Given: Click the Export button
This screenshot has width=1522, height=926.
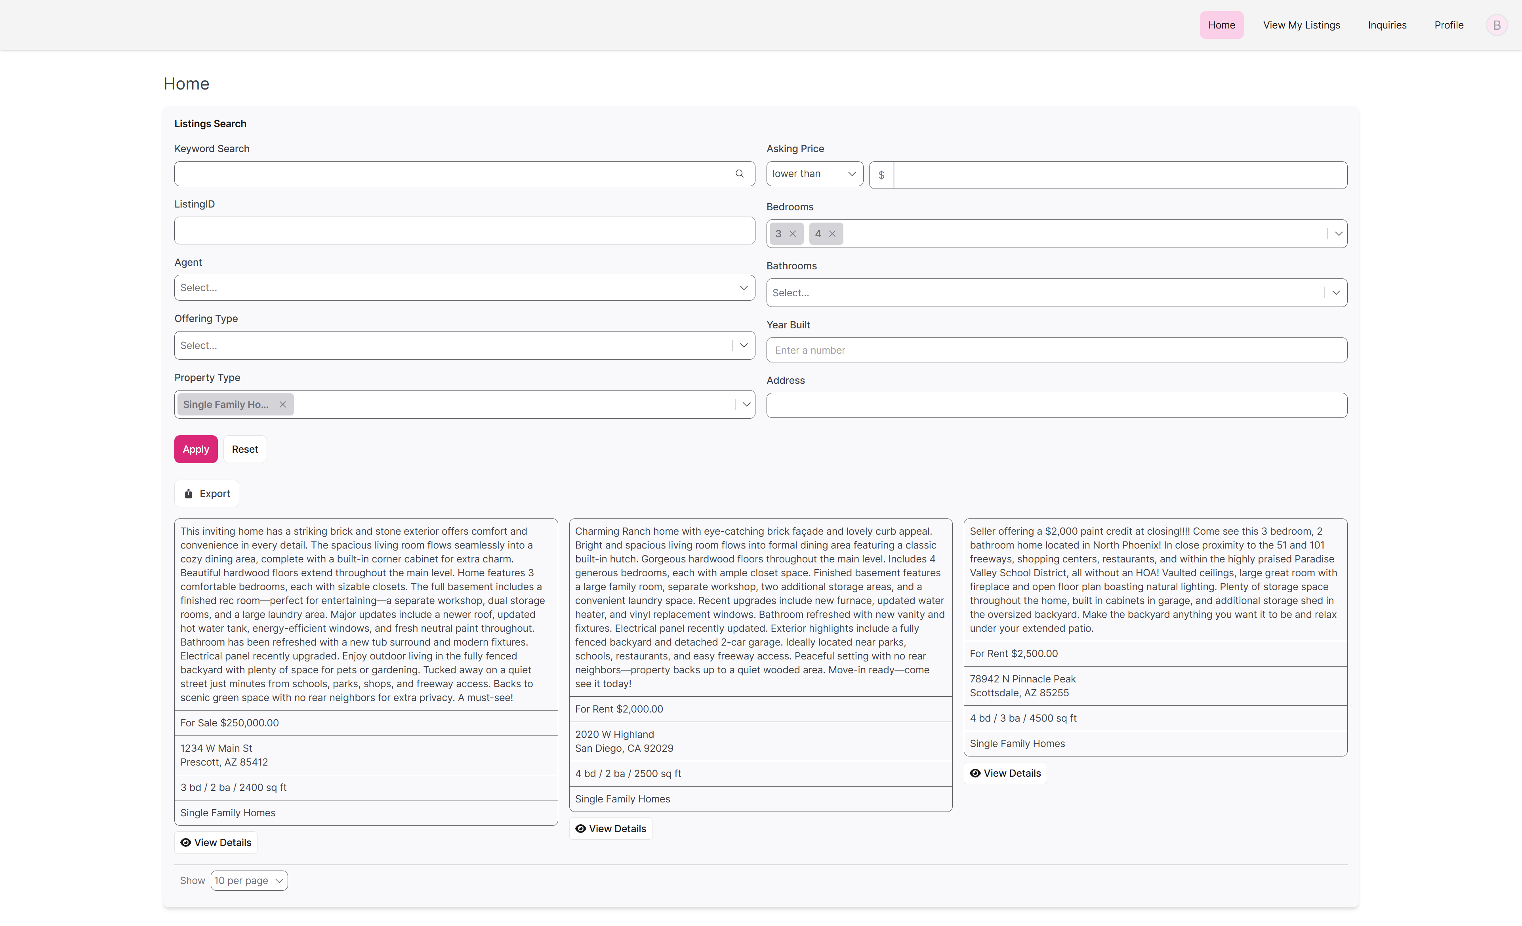Looking at the screenshot, I should [x=207, y=493].
